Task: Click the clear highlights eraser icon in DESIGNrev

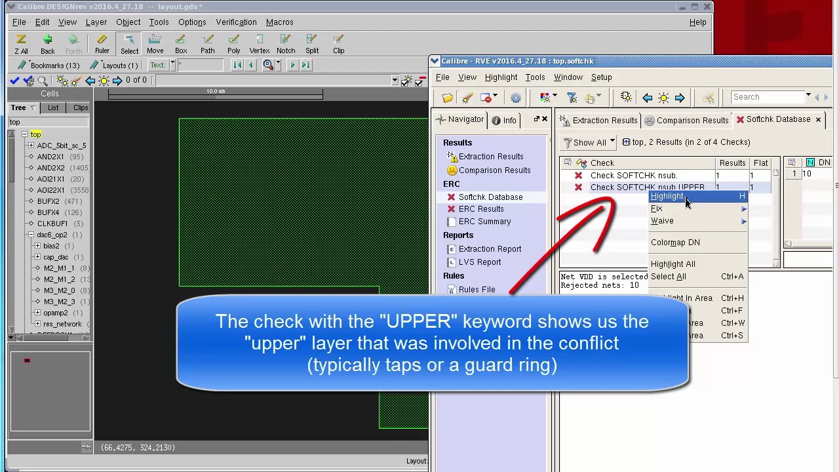Action: click(x=76, y=81)
